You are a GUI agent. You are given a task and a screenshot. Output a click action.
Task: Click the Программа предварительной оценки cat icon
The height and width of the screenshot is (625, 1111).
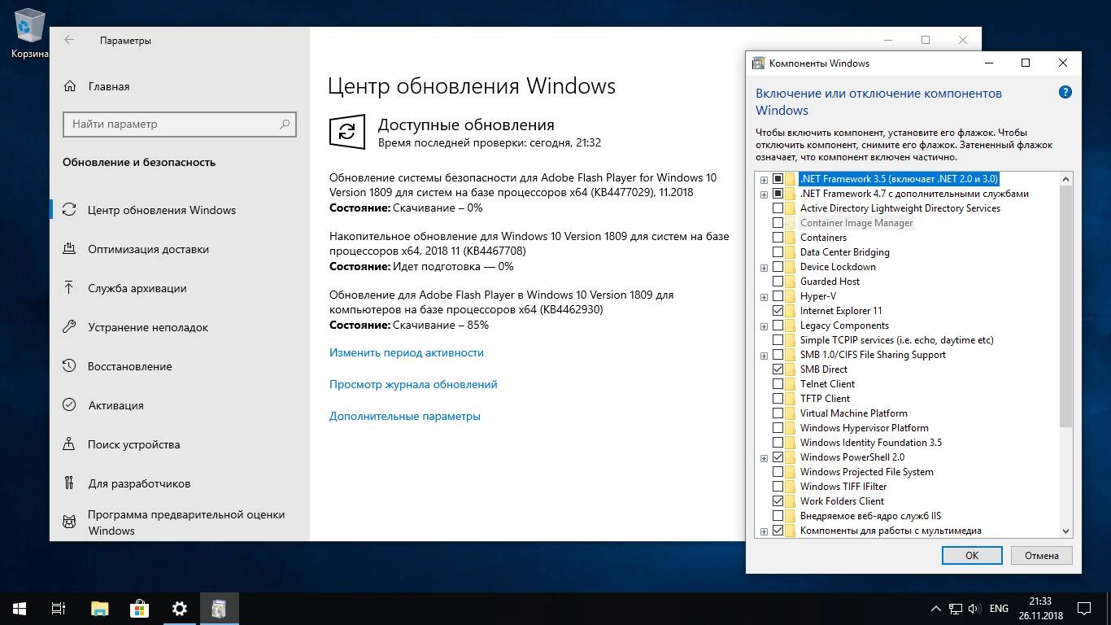70,522
